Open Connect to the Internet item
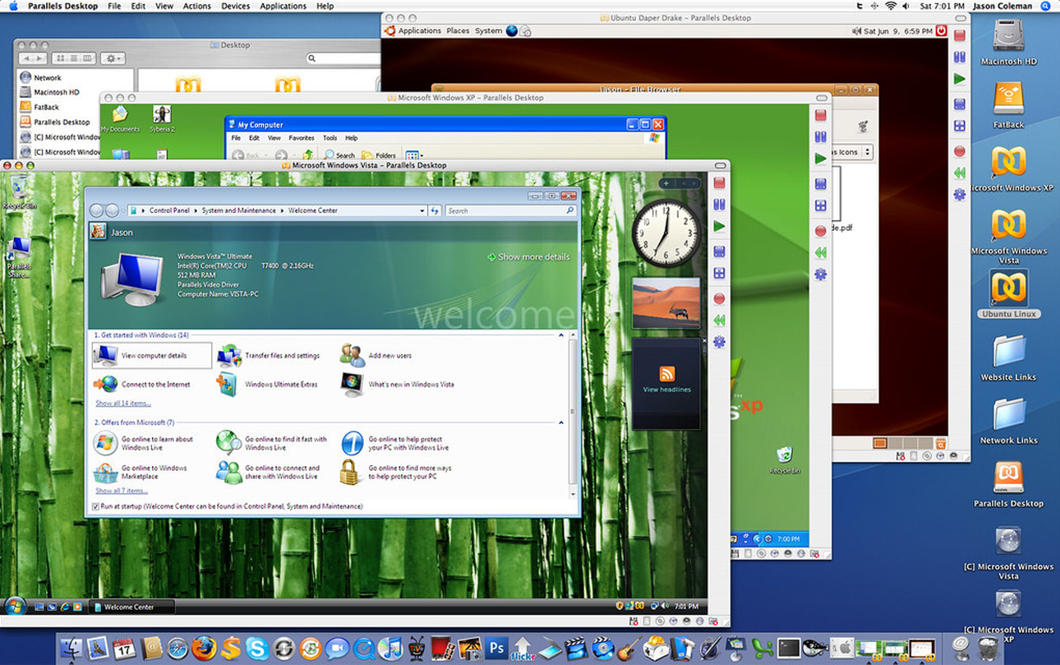The image size is (1060, 665). tap(142, 384)
